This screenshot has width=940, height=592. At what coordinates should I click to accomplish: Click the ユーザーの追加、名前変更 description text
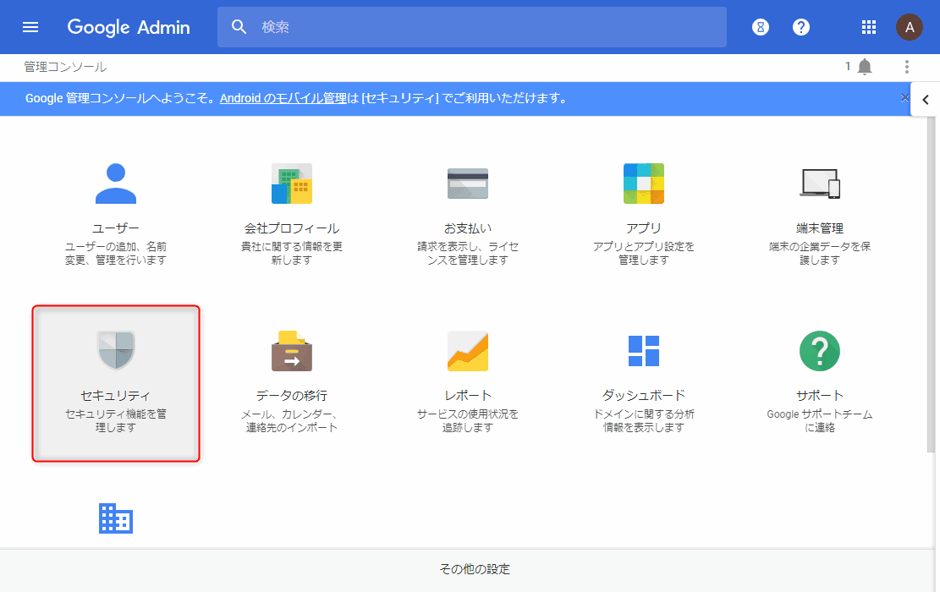pos(116,253)
